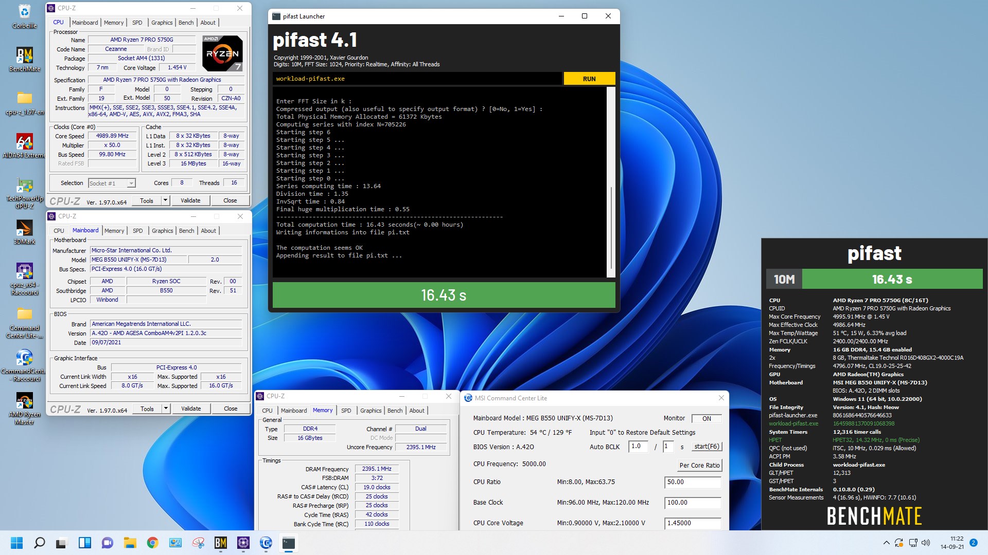This screenshot has width=988, height=555.
Task: Open the Windows Start menu
Action: [x=16, y=543]
